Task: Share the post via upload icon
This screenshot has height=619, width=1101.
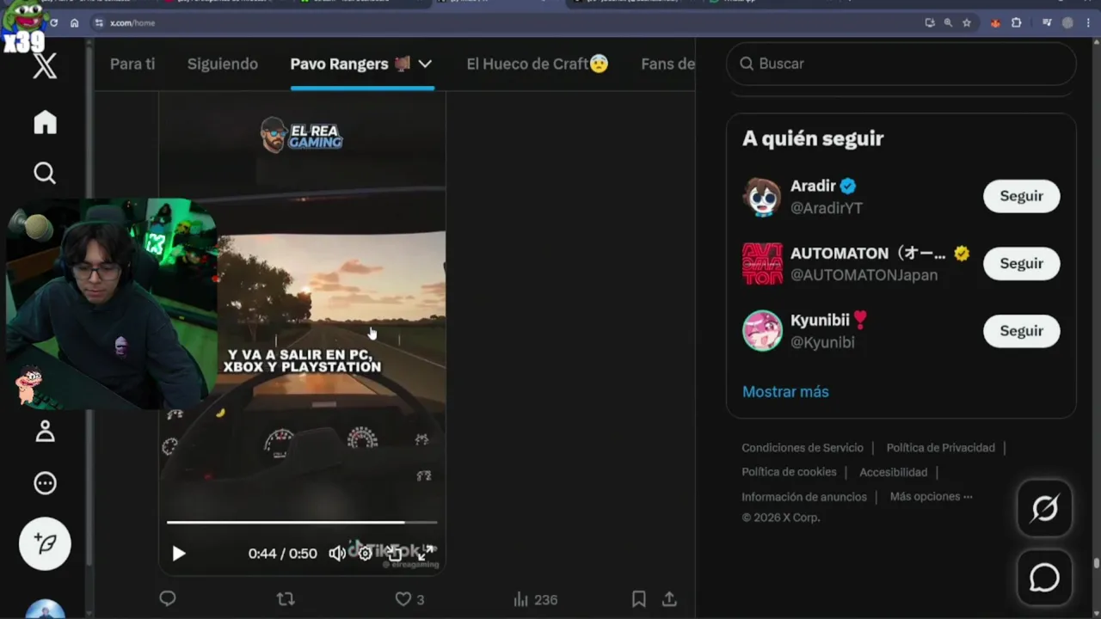Action: [669, 599]
